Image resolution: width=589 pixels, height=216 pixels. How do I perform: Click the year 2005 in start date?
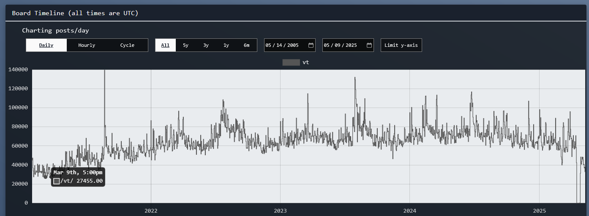tap(292, 45)
